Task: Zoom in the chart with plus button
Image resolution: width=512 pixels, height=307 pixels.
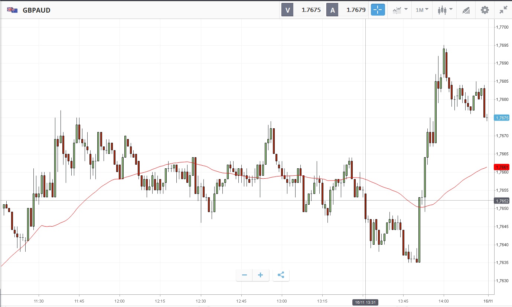Action: click(261, 275)
